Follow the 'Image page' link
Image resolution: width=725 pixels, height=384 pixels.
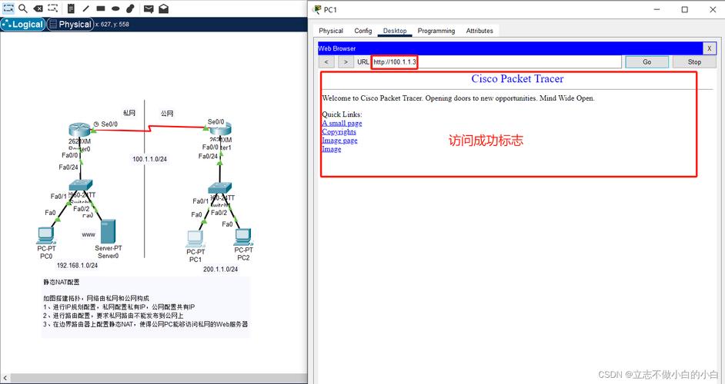click(x=340, y=141)
